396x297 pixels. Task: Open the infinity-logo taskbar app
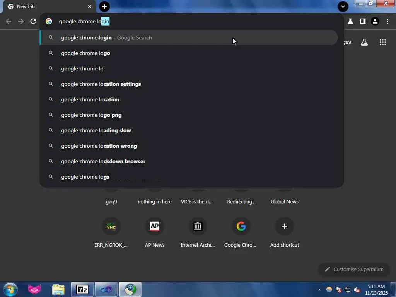pyautogui.click(x=106, y=289)
